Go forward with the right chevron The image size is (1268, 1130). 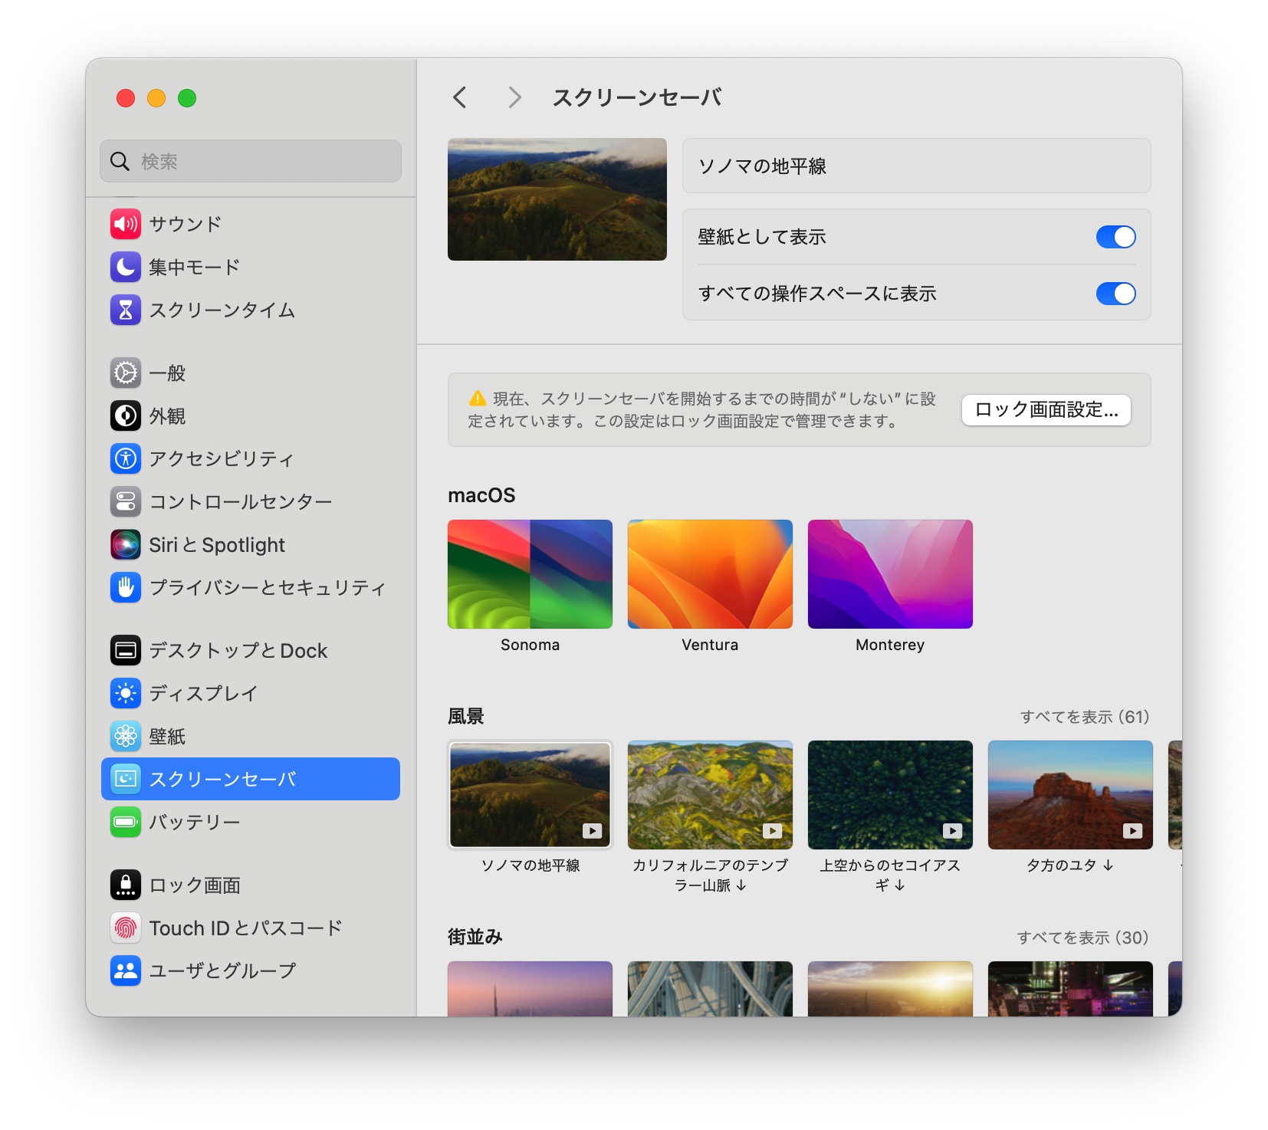click(514, 97)
